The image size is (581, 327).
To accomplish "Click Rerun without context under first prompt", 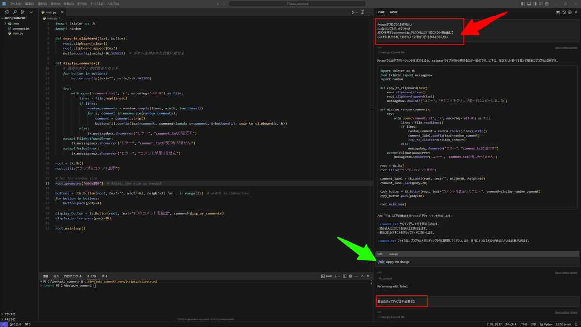I will 566,48.
